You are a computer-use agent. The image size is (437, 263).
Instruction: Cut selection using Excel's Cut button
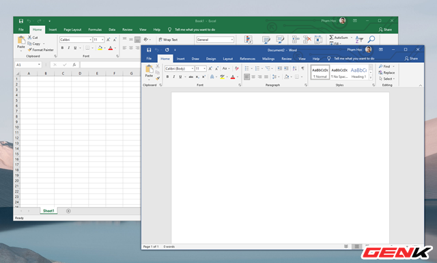click(33, 38)
